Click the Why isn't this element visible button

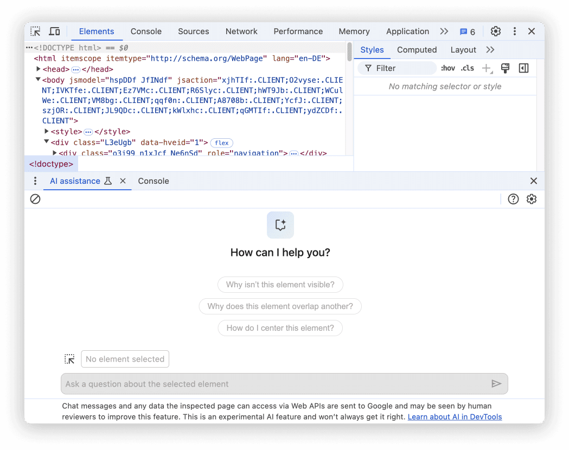pyautogui.click(x=280, y=285)
